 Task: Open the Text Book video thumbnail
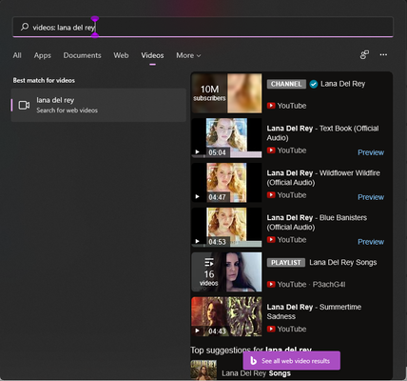[x=226, y=138]
